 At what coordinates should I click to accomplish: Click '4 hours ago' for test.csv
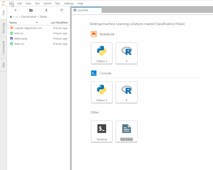[x=60, y=33]
